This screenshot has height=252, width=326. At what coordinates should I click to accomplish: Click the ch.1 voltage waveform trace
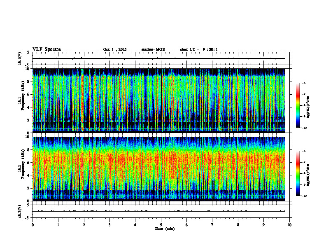pyautogui.click(x=159, y=58)
